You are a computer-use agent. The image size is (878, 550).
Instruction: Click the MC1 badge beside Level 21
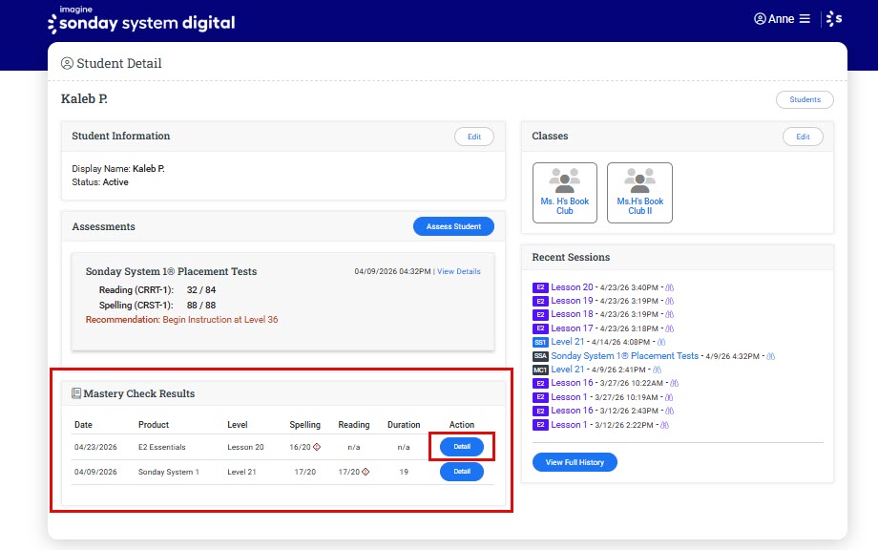(x=540, y=370)
